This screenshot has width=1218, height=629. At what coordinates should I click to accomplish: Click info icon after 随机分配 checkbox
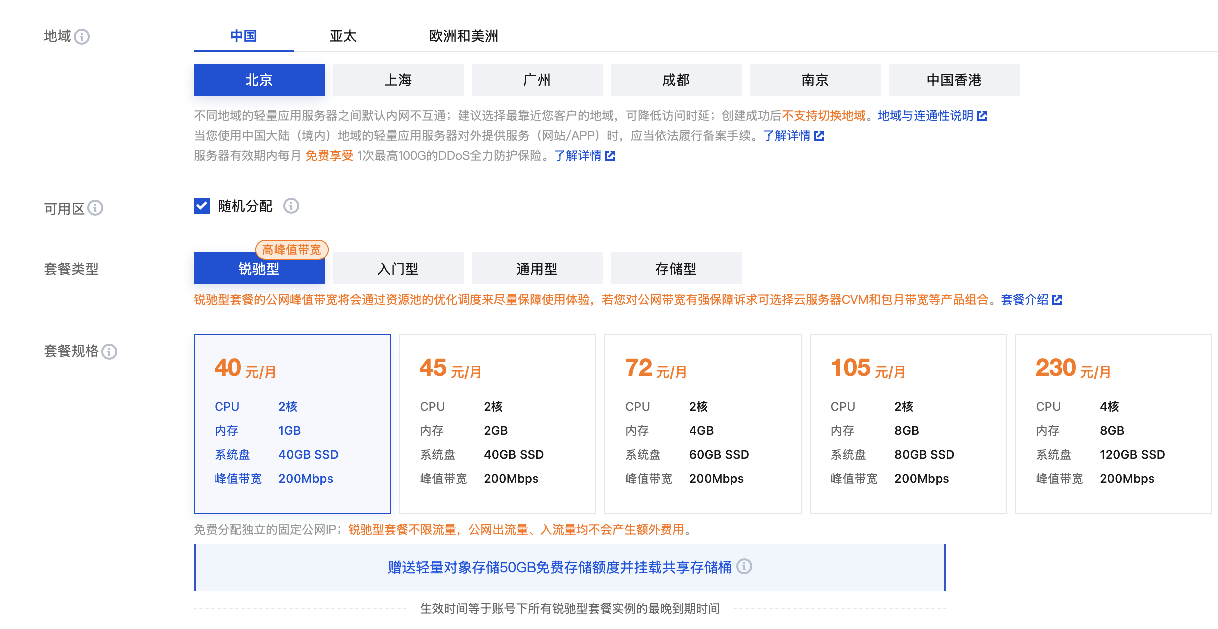(291, 206)
